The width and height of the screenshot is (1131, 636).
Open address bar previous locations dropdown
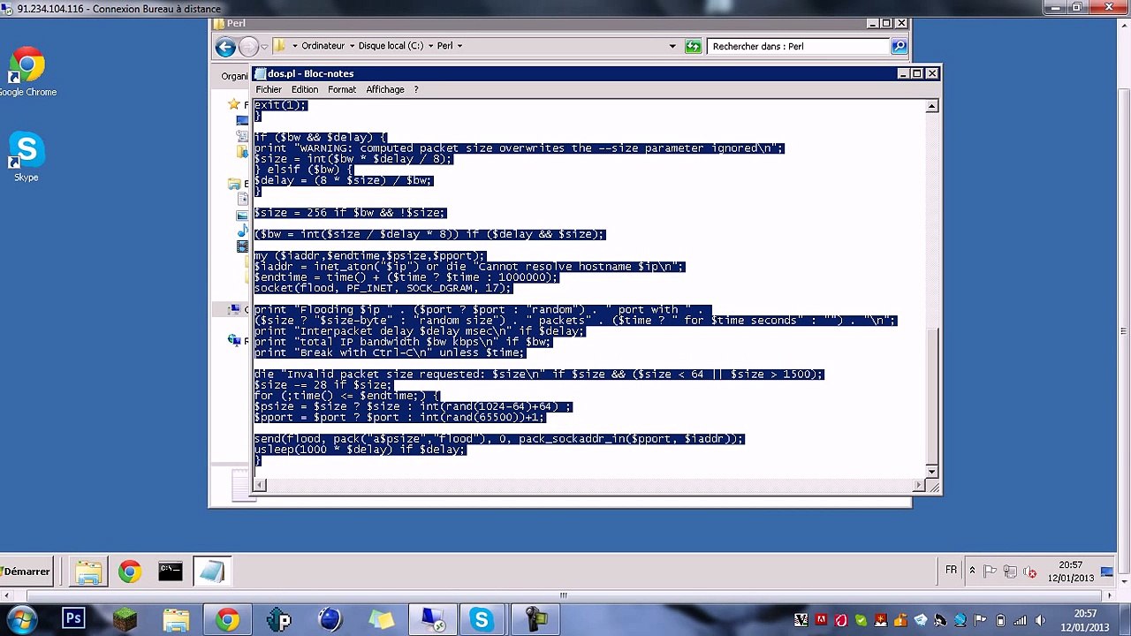[672, 47]
